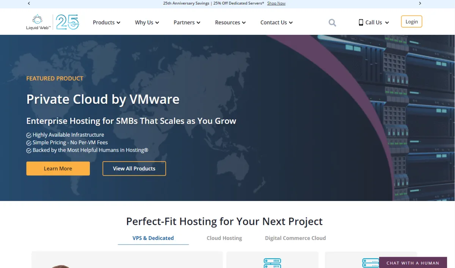Open the Chat With A Human widget
Viewport: 455px width, 268px height.
(x=413, y=263)
